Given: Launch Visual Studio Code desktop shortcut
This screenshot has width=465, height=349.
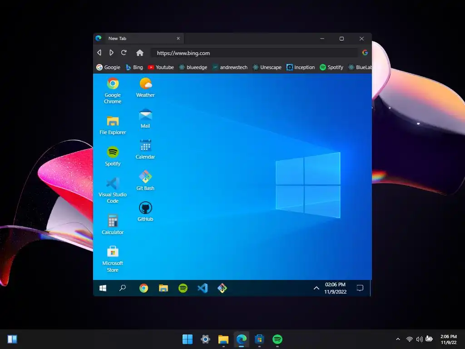Looking at the screenshot, I should point(113,190).
